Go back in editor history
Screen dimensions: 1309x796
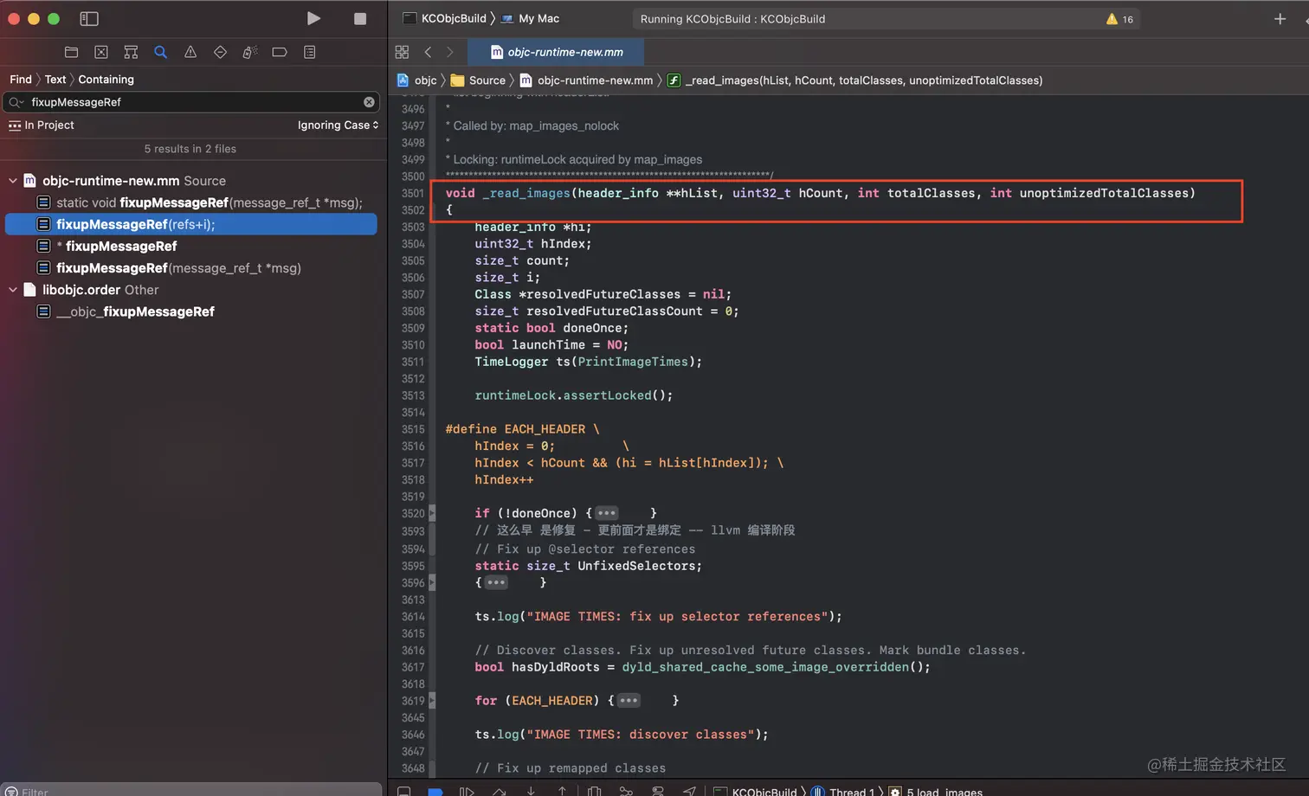coord(428,52)
